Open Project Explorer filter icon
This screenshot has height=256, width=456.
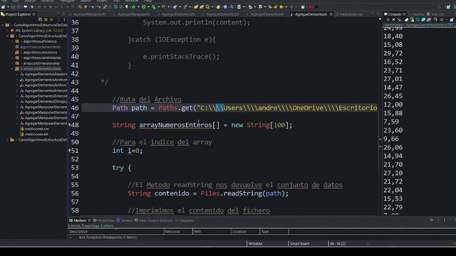tap(51, 20)
